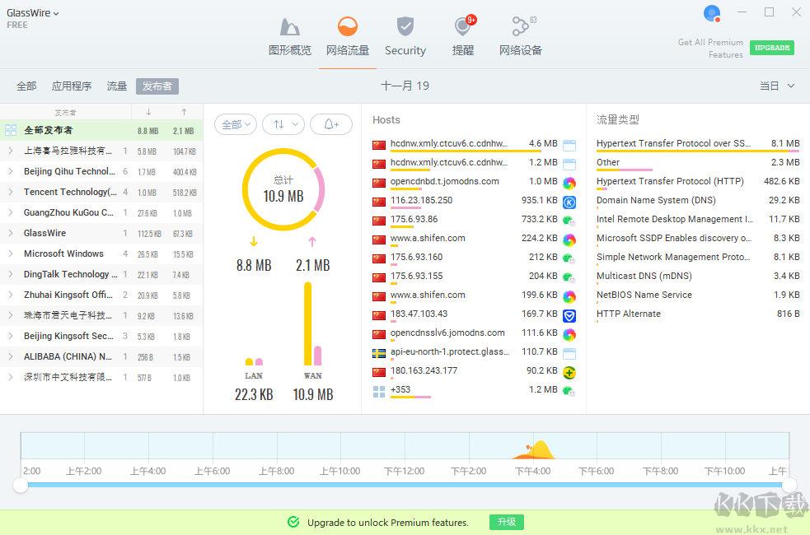
Task: Click the green UPGRADE button
Action: tap(771, 48)
